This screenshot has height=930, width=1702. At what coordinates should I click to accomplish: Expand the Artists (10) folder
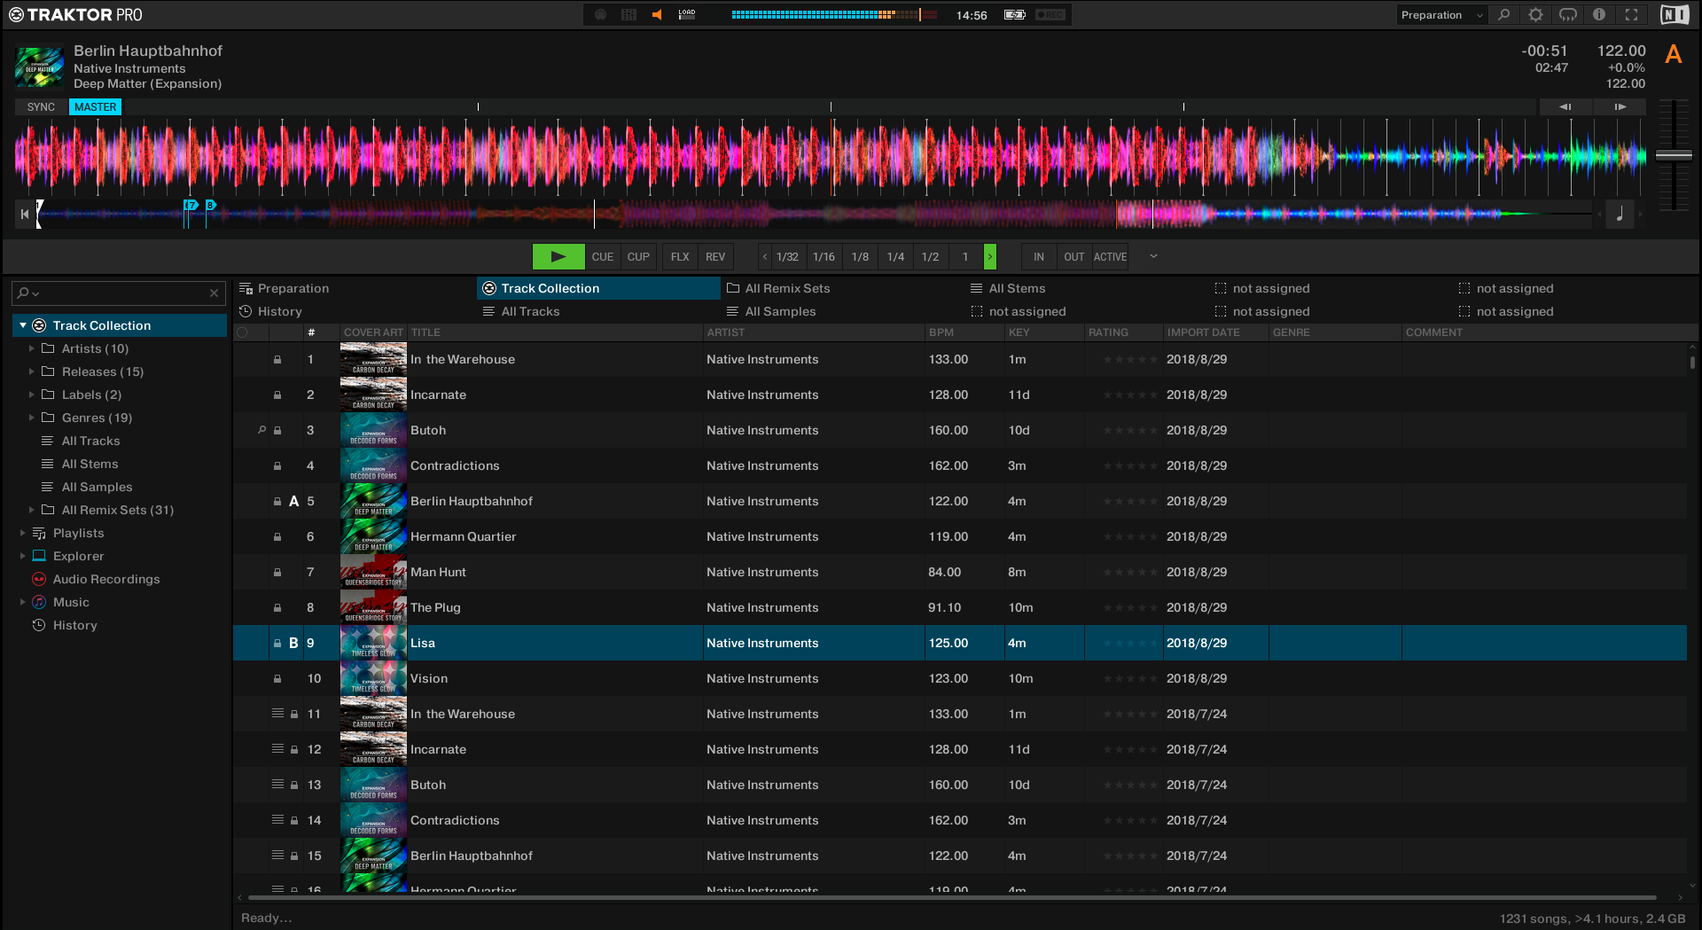pos(32,348)
